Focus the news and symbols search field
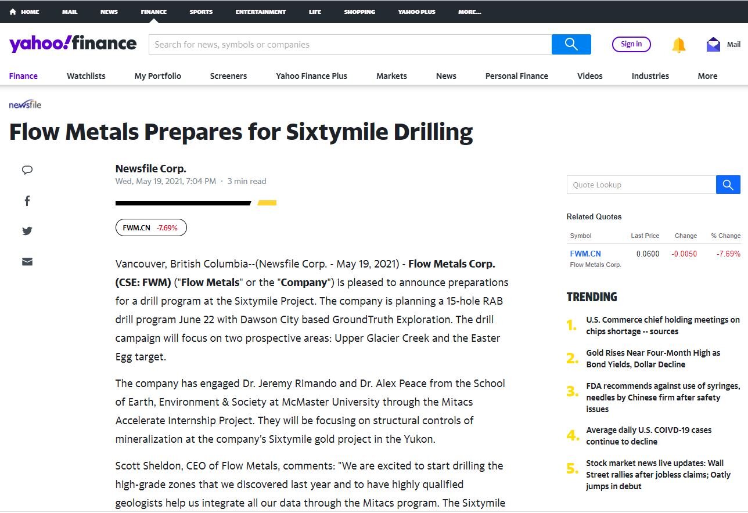This screenshot has height=513, width=748. click(350, 45)
